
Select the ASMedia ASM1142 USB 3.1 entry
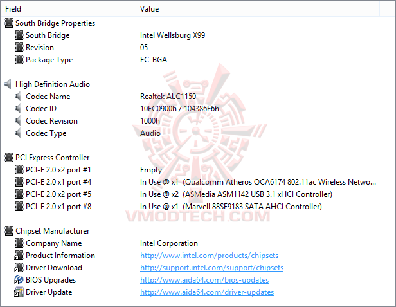coord(236,194)
